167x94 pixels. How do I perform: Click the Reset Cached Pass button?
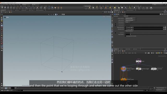tap(129, 31)
